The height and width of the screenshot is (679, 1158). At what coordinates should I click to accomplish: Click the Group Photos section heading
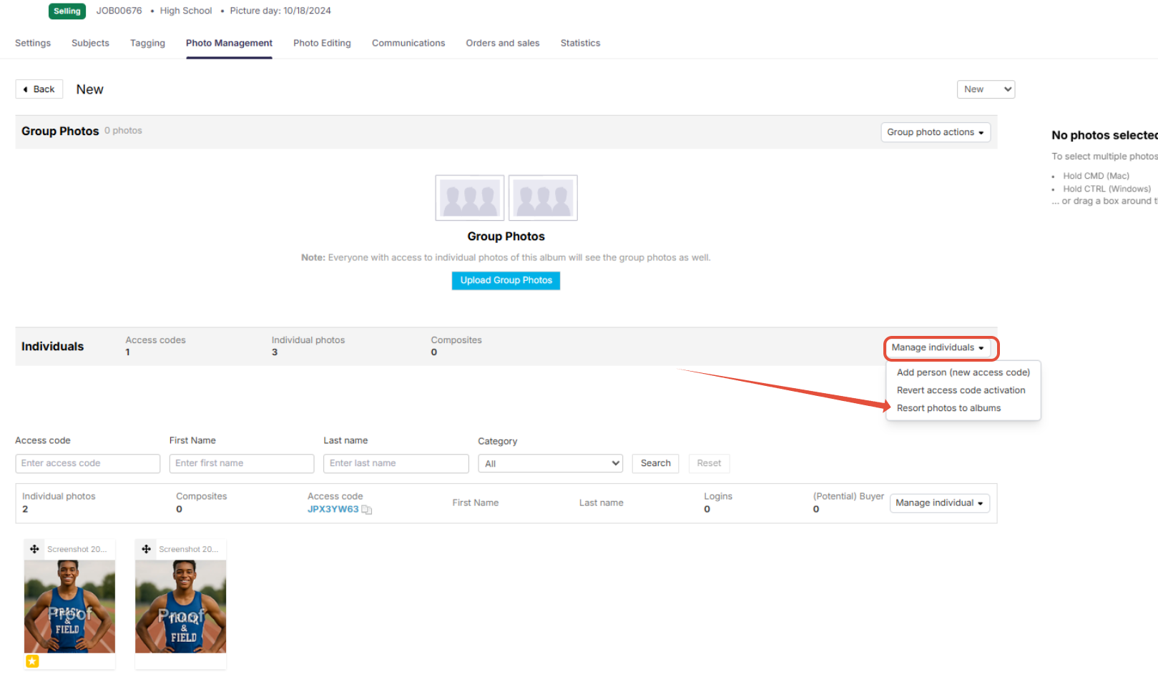coord(60,132)
